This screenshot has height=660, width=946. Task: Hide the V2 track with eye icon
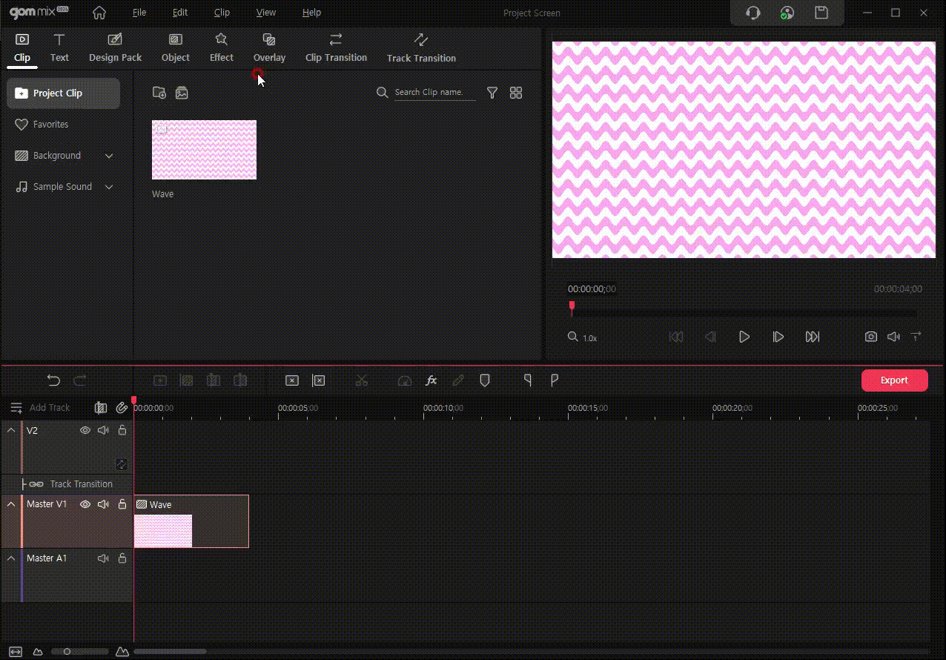85,430
